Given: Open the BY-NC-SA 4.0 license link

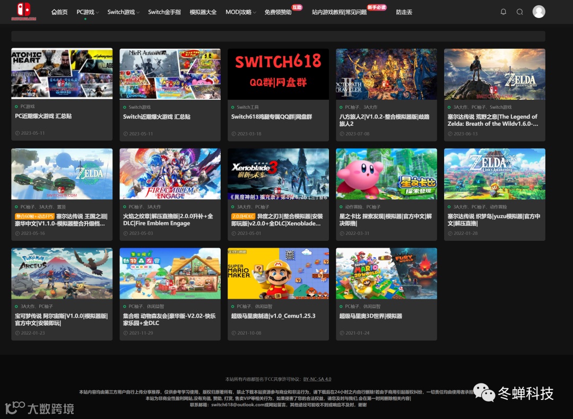Looking at the screenshot, I should click(x=317, y=379).
